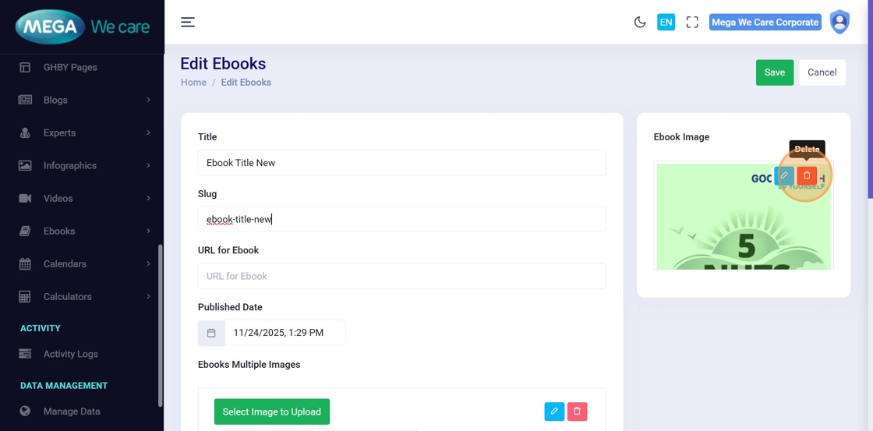The height and width of the screenshot is (431, 873).
Task: Open GHBY Pages in the sidebar
Action: click(x=70, y=67)
